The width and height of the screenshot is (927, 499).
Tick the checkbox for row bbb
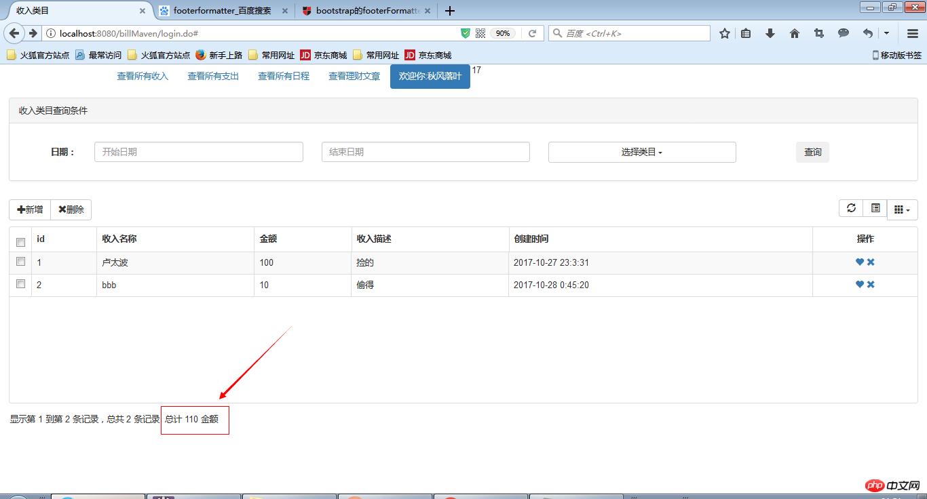point(20,283)
